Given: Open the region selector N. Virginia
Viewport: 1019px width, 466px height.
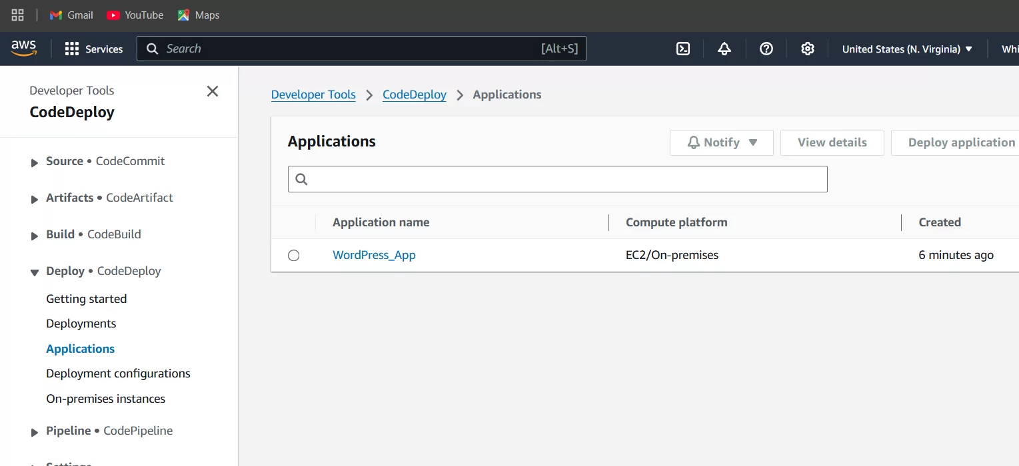Looking at the screenshot, I should pyautogui.click(x=907, y=49).
